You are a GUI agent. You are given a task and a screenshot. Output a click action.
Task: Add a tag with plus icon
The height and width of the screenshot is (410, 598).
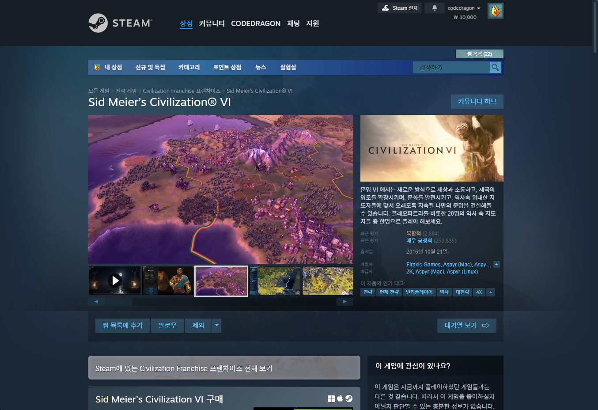pyautogui.click(x=491, y=292)
